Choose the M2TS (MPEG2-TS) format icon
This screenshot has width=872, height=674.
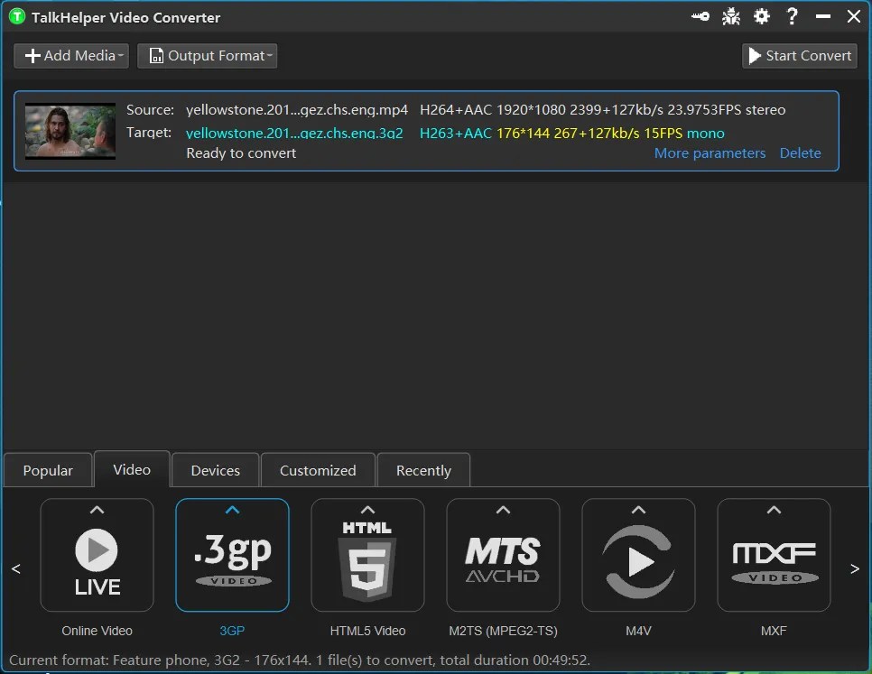click(503, 555)
